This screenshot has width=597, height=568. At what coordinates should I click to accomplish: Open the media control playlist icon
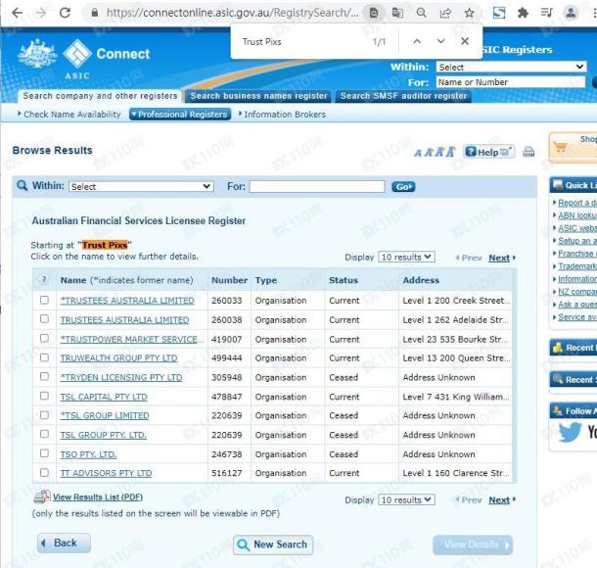tap(546, 13)
